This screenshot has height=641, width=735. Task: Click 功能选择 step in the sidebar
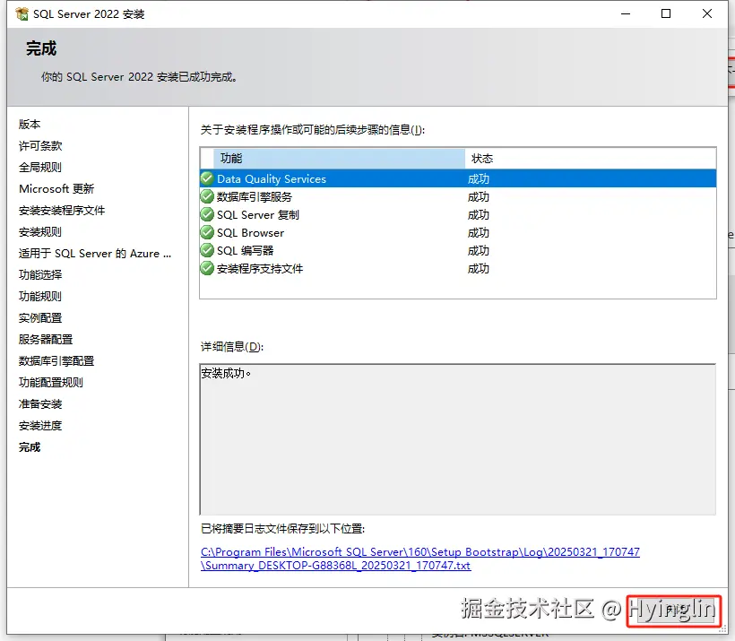(40, 275)
